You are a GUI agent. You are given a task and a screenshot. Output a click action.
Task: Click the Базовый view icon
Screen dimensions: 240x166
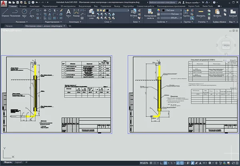233,13
